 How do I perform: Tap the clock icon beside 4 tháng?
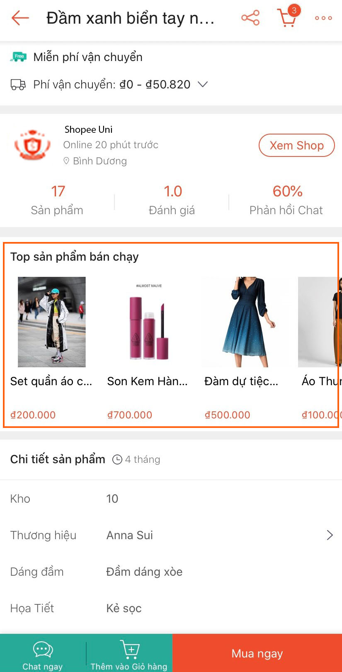117,459
